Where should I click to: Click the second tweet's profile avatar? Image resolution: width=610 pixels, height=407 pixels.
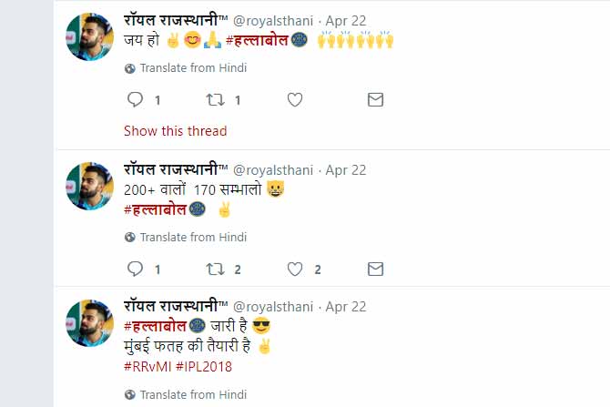[90, 186]
